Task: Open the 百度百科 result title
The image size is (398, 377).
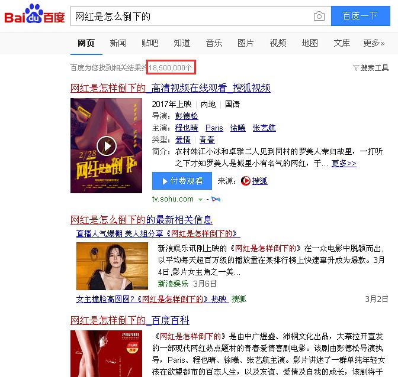Action: point(130,320)
